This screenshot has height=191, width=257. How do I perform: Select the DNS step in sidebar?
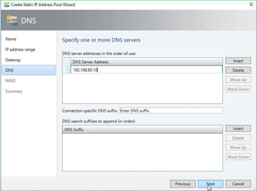point(28,70)
